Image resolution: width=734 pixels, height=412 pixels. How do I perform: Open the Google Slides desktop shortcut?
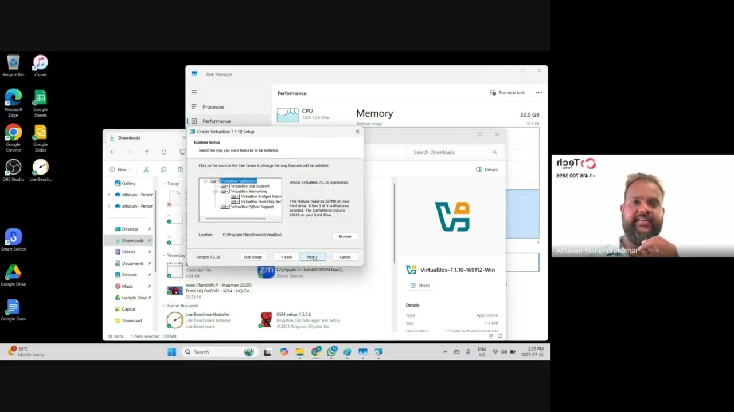tap(40, 138)
